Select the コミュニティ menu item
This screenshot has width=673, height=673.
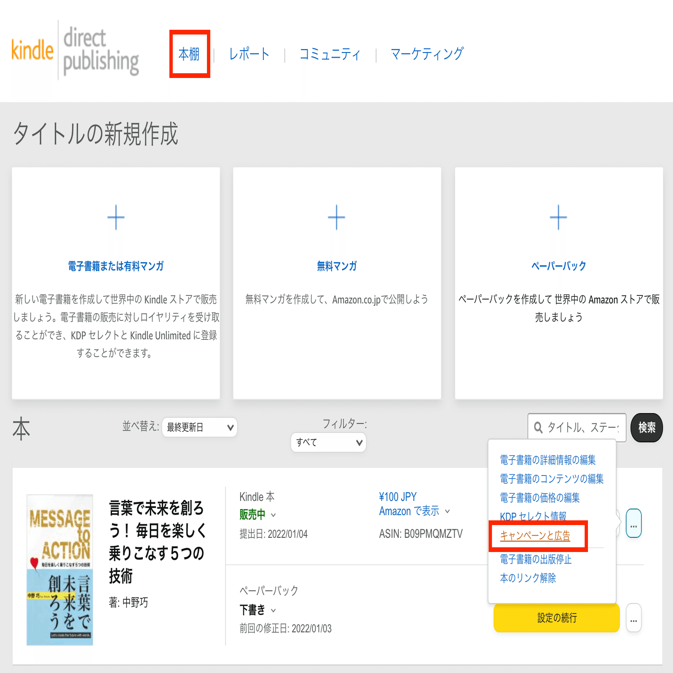[329, 54]
